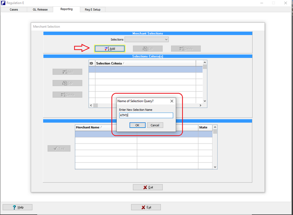Image resolution: width=293 pixels, height=215 pixels.
Task: Click the red X Exit button inside Merchant Selection panel
Action: (148, 187)
